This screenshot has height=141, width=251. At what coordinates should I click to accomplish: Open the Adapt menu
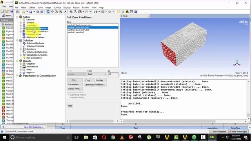[48, 7]
